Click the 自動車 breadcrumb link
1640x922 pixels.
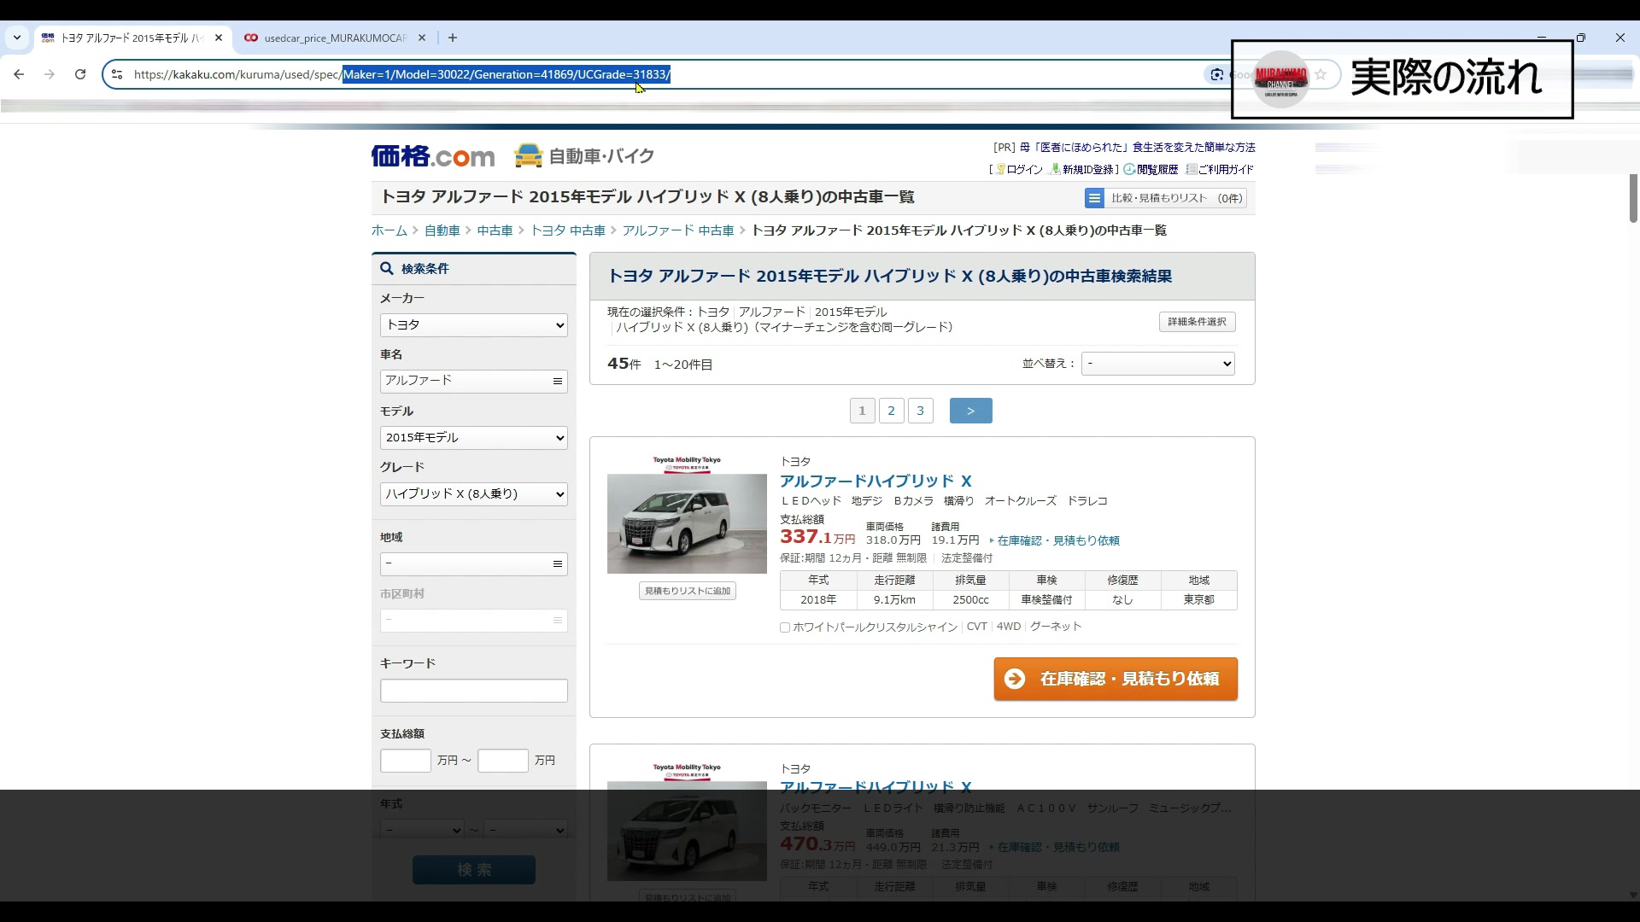coord(442,230)
